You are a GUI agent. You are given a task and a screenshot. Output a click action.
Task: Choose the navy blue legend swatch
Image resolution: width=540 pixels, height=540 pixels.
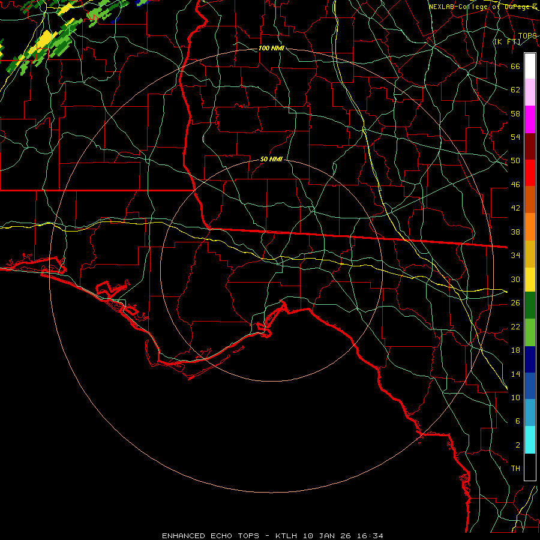click(530, 359)
